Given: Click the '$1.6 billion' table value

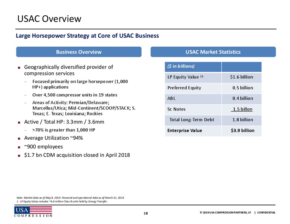Looking at the screenshot, I should (x=241, y=77).
